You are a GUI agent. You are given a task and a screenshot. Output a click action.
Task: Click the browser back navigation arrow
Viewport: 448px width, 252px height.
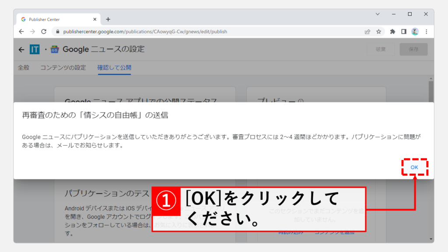(x=21, y=31)
